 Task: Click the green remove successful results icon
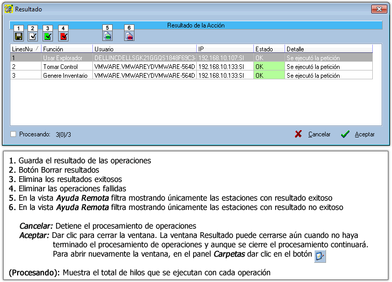(48, 36)
